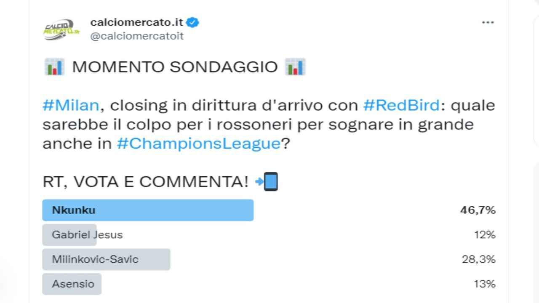Open the calciomercato.it account name link
539x303 pixels.
point(136,22)
